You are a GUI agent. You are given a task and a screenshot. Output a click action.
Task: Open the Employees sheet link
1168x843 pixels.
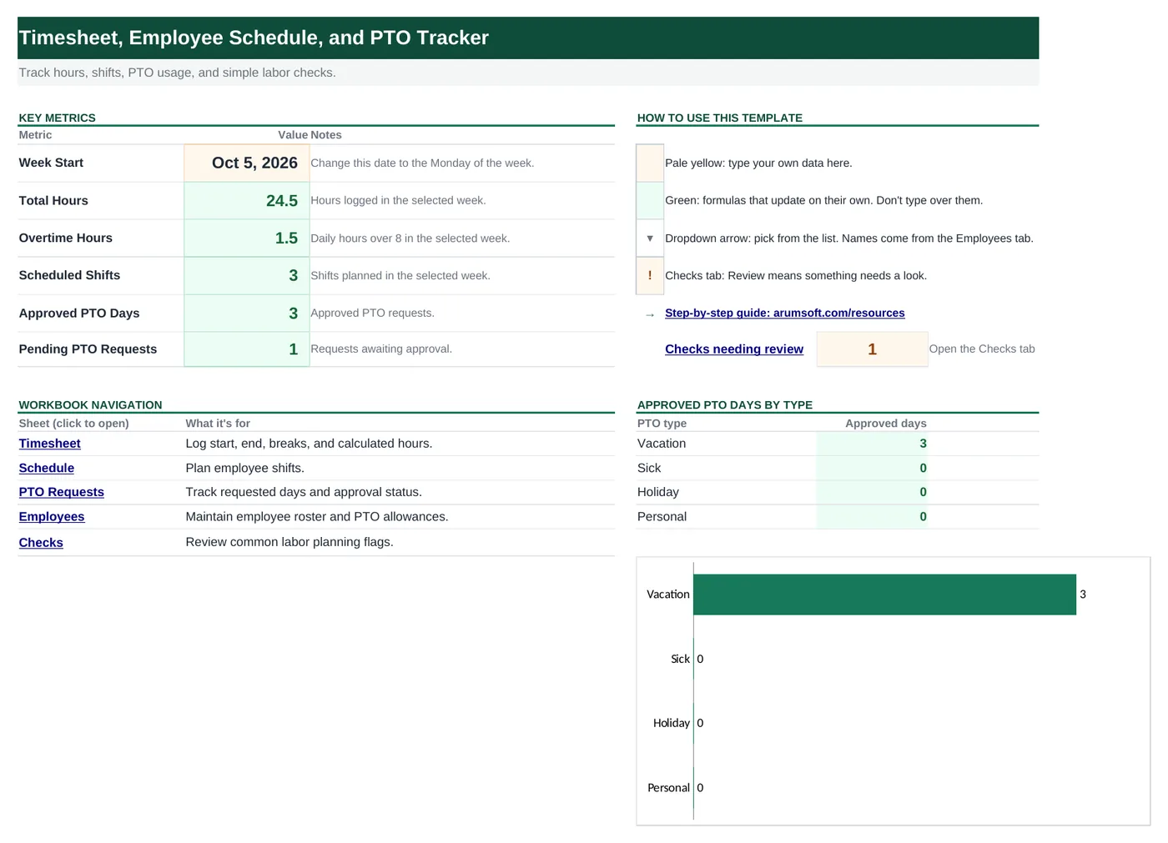click(x=52, y=516)
